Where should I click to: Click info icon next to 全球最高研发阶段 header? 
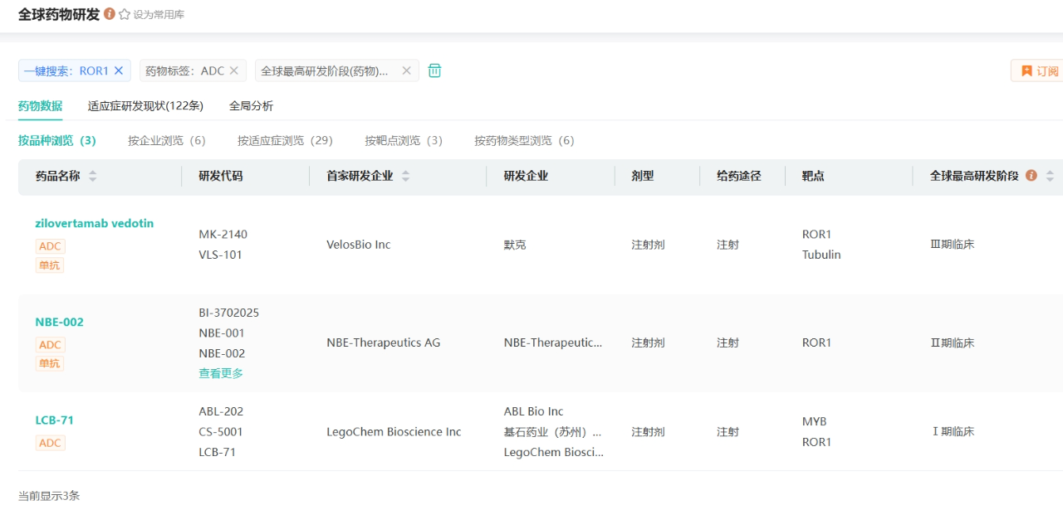pos(1031,176)
